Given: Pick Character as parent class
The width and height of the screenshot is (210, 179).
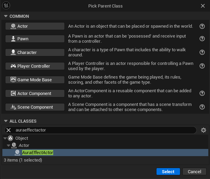Looking at the screenshot, I should click(x=35, y=52).
